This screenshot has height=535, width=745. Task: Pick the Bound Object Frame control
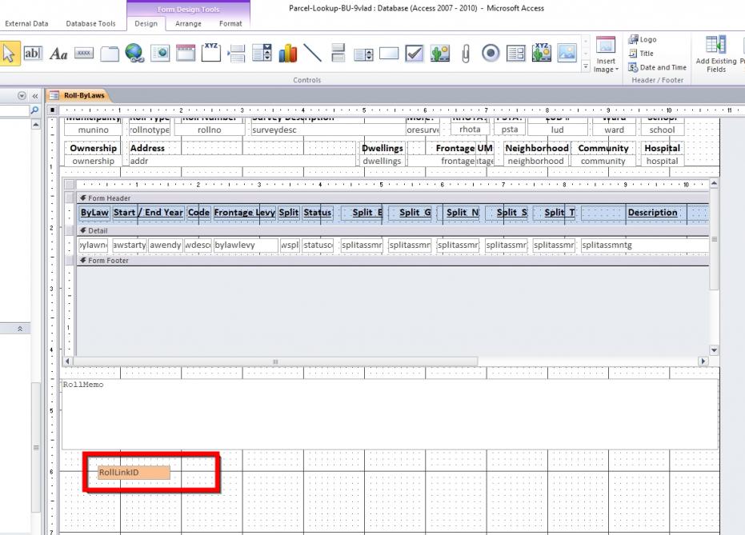pyautogui.click(x=542, y=52)
